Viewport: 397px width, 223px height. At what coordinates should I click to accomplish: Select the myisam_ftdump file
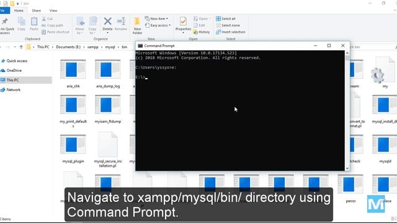(x=108, y=109)
